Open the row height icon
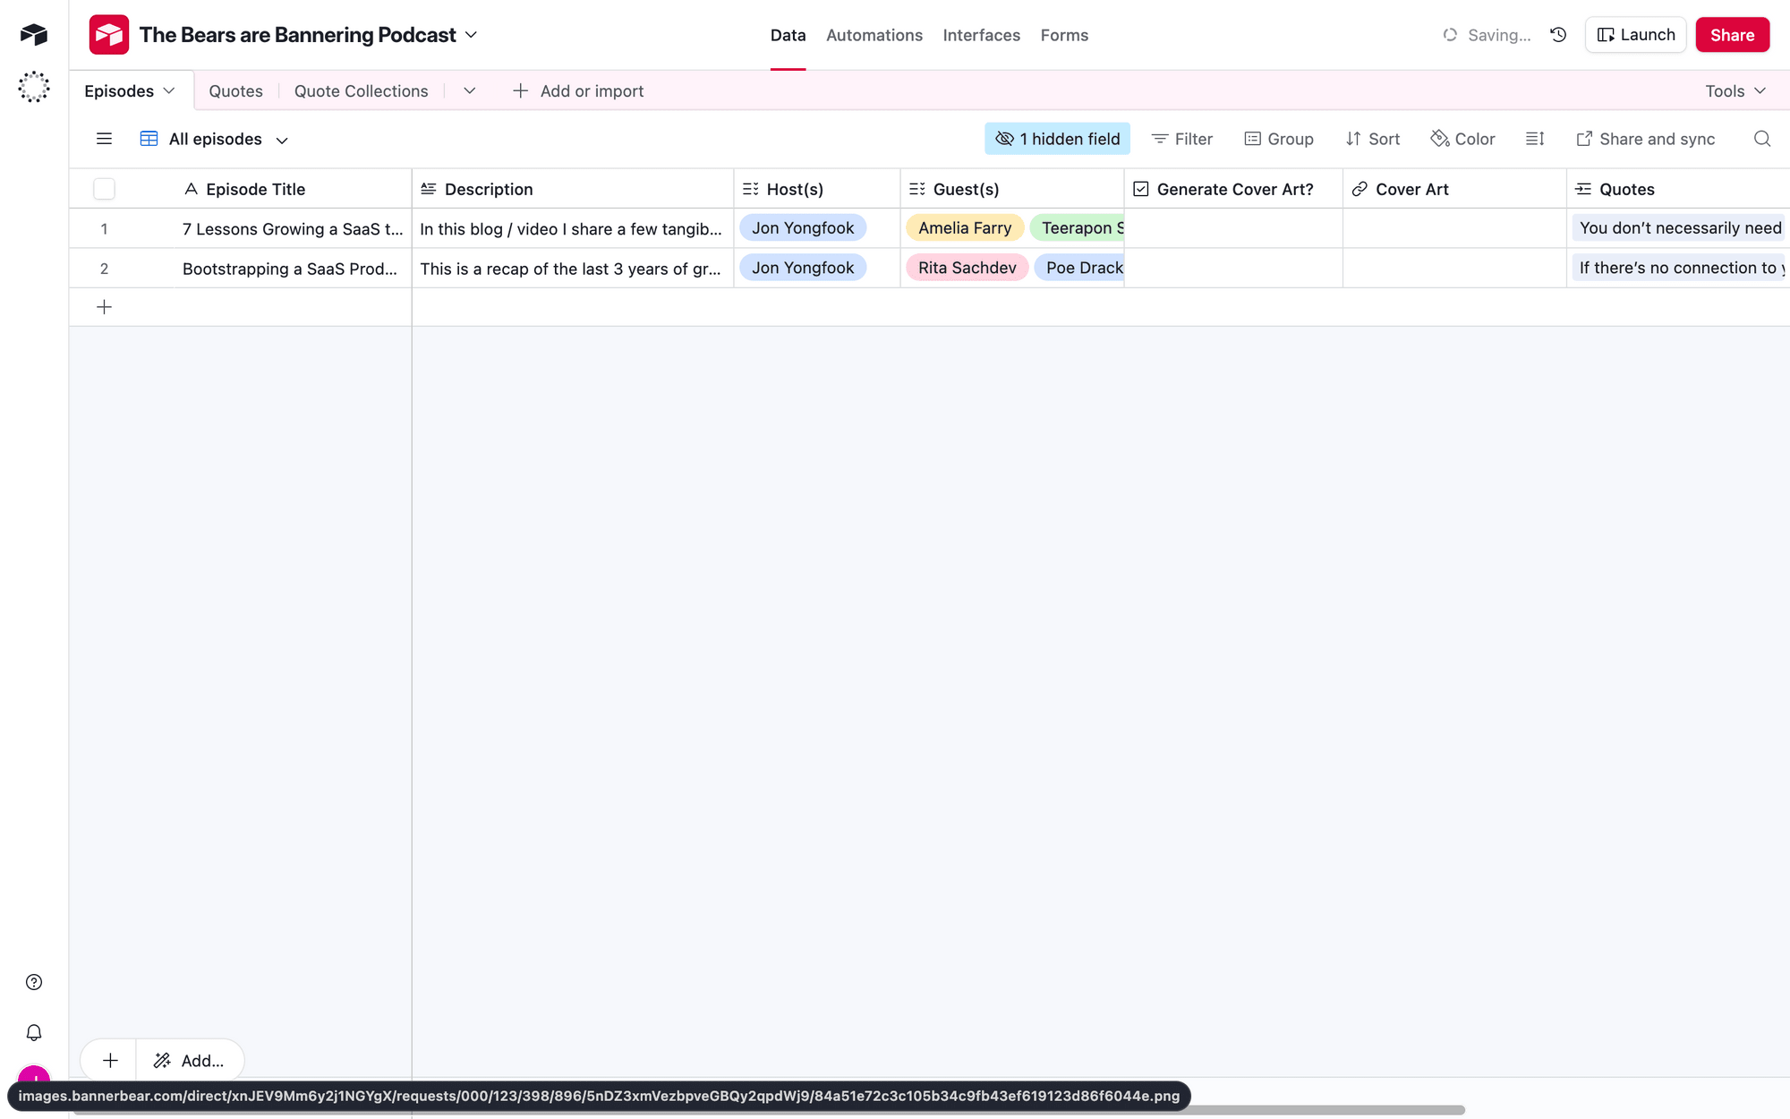 (1535, 139)
